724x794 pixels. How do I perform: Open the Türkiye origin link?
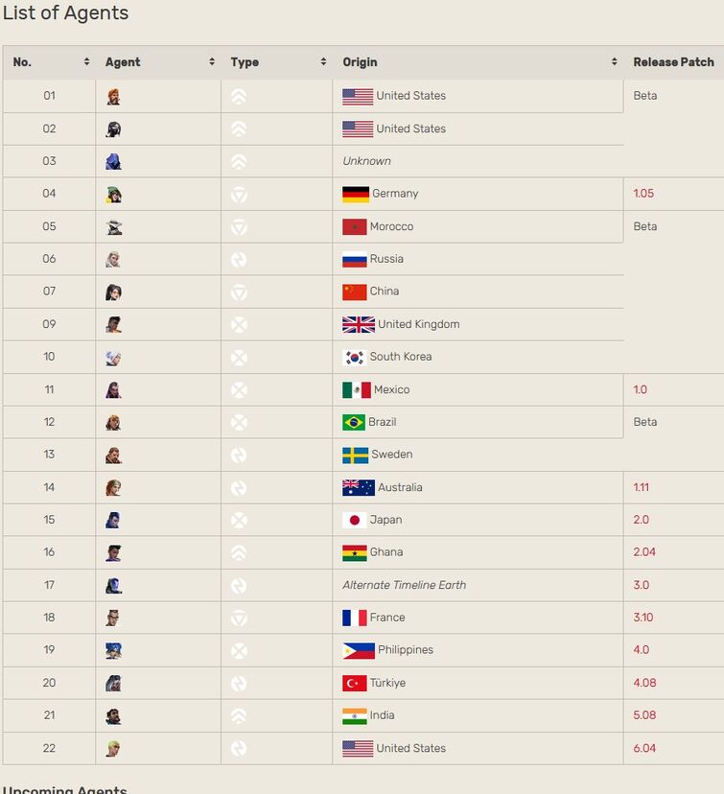(387, 683)
